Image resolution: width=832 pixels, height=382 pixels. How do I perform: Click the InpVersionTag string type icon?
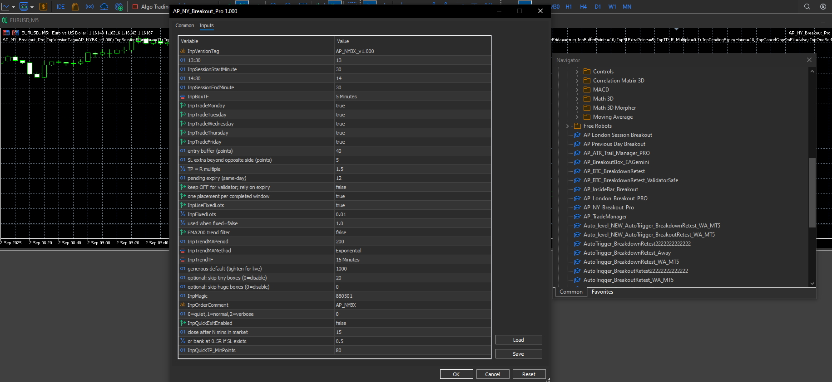coord(183,51)
